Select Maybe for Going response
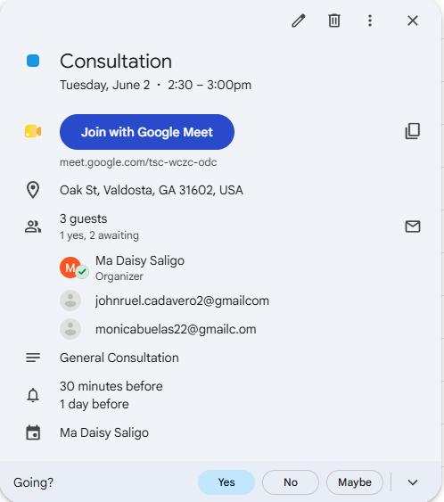The height and width of the screenshot is (502, 444). 355,482
